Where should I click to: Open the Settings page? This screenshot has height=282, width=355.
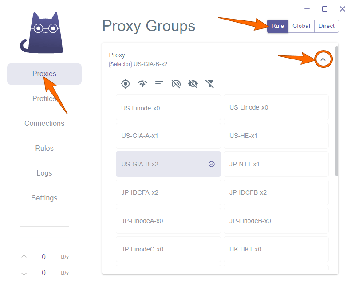tap(44, 198)
